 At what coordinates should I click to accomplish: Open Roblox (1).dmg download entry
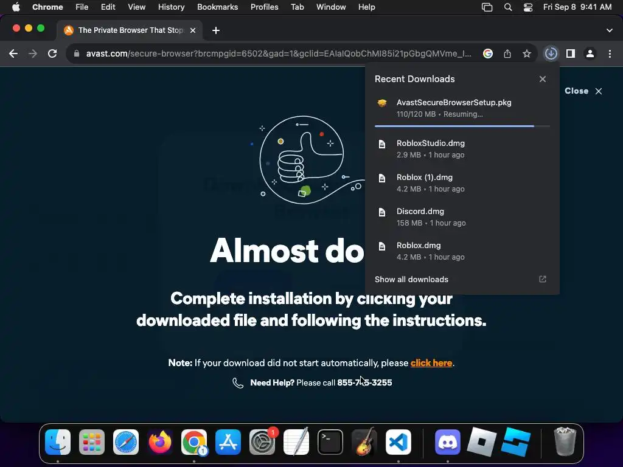tap(462, 183)
